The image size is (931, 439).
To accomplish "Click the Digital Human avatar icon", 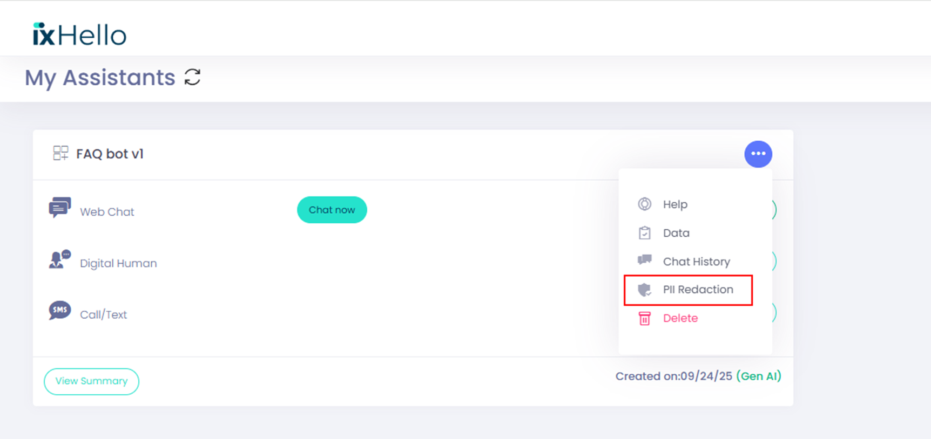I will pyautogui.click(x=59, y=259).
